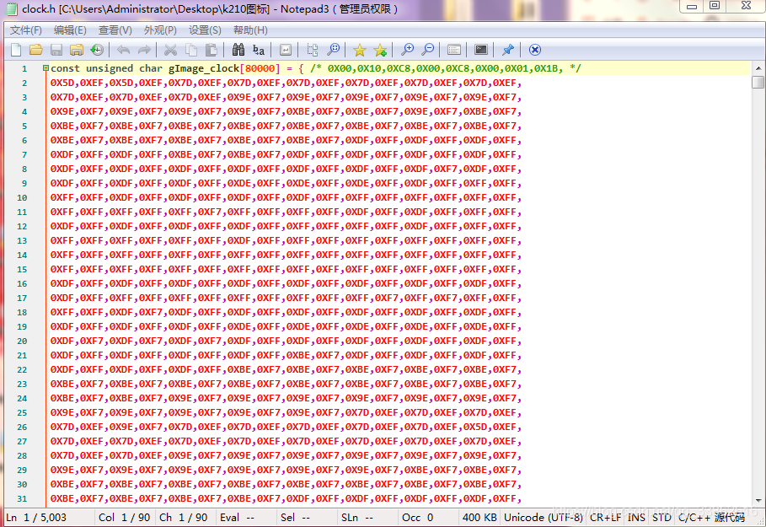766x527 pixels.
Task: Toggle word wrap icon
Action: point(286,50)
